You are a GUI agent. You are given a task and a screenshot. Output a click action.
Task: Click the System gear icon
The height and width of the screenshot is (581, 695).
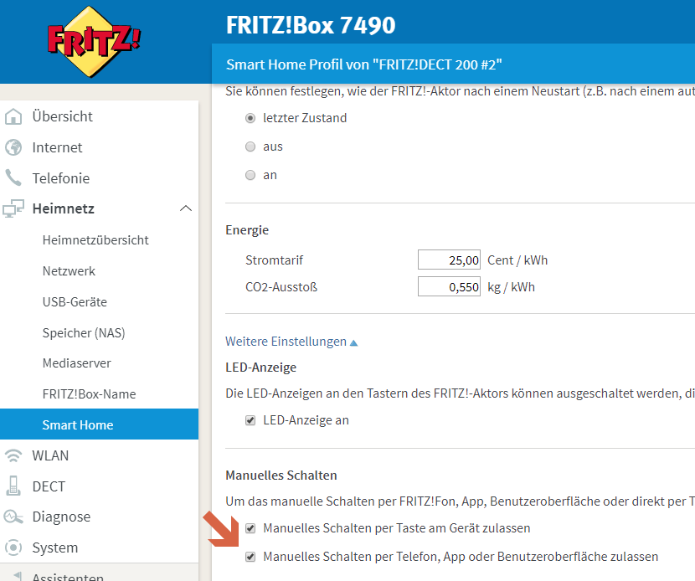click(x=13, y=548)
